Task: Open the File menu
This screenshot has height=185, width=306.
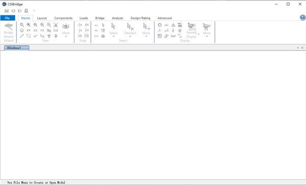Action: click(8, 18)
